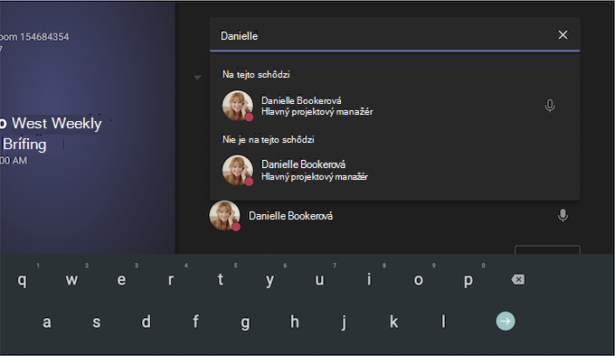Tap the i key

(369, 279)
